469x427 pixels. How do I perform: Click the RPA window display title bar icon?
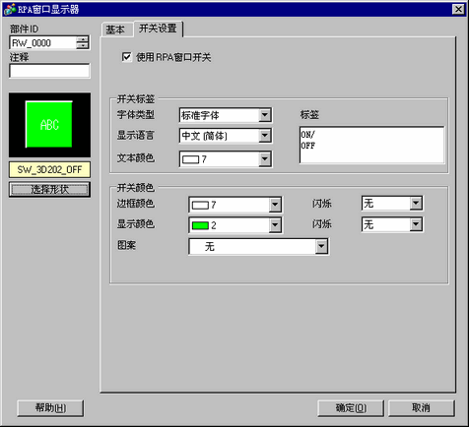(x=9, y=9)
